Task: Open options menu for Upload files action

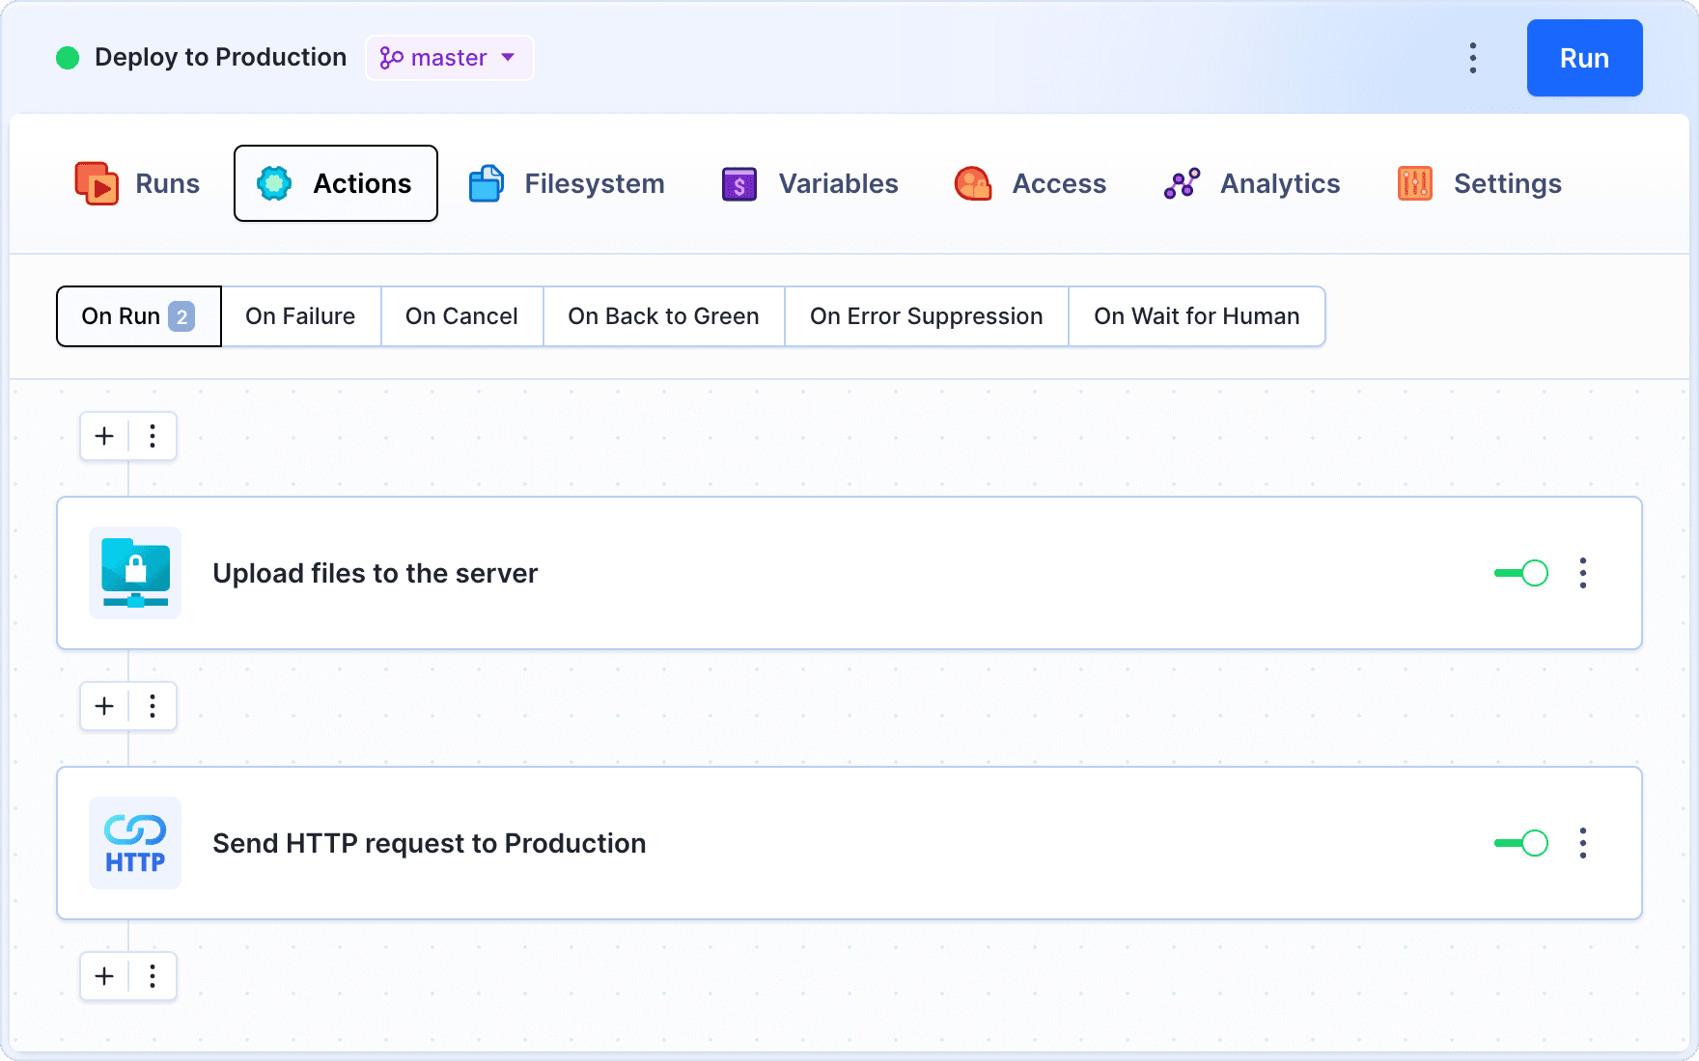Action: tap(1583, 573)
